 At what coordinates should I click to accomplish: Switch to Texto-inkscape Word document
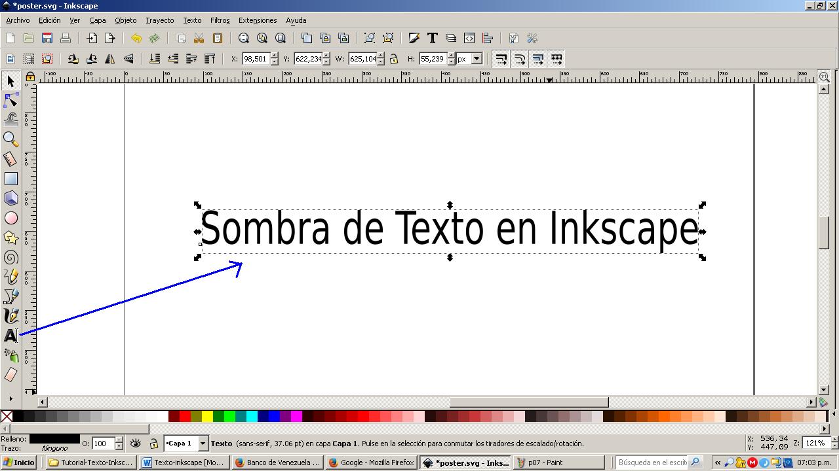coord(183,462)
